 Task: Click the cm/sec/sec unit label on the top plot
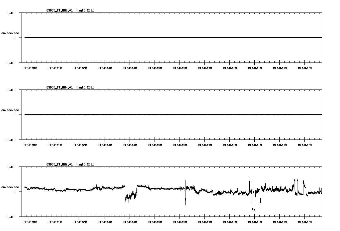10,33
